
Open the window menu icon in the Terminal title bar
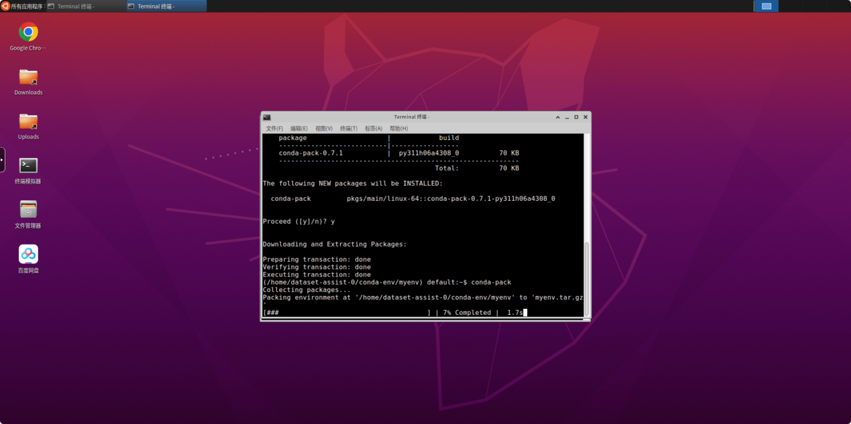pyautogui.click(x=267, y=117)
